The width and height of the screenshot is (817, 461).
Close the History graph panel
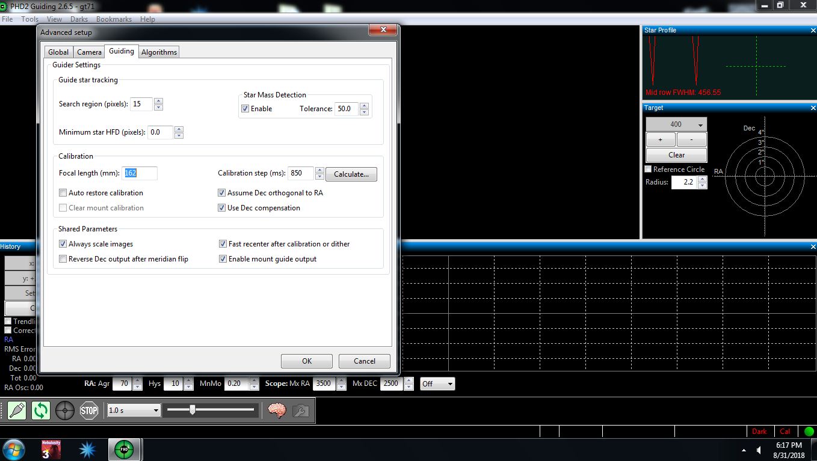point(813,246)
